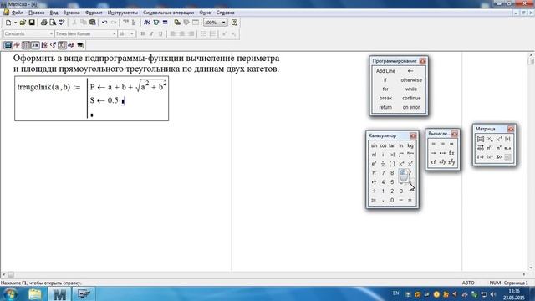Viewport: 535px width, 301px height.
Task: Toggle bulleted list
Action: tap(203, 33)
